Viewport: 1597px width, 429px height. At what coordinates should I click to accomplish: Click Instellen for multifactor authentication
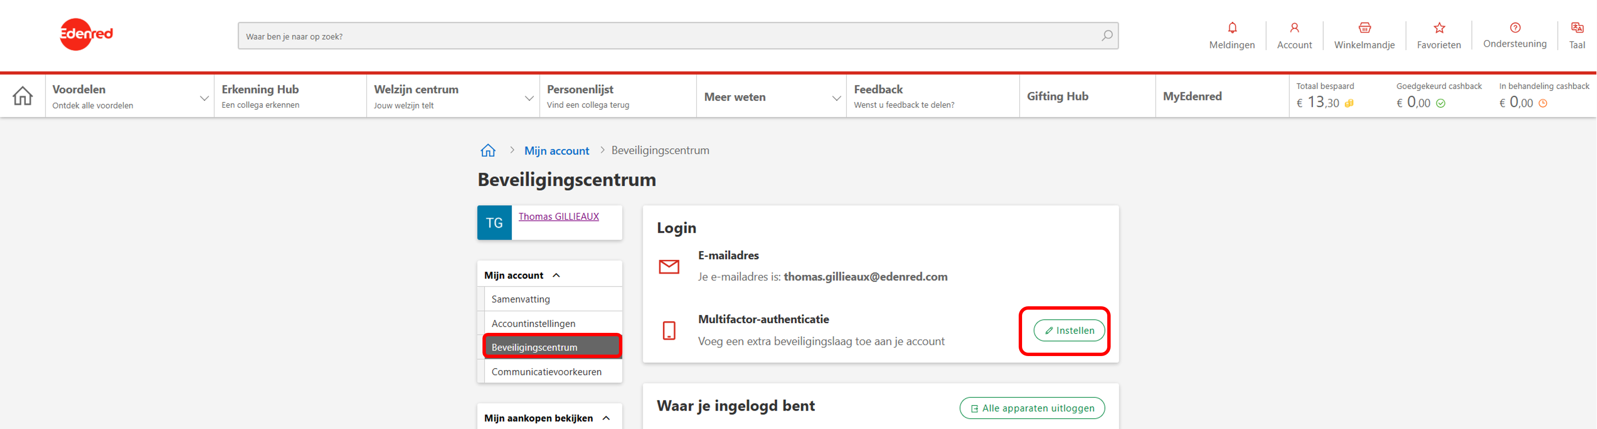coord(1069,330)
